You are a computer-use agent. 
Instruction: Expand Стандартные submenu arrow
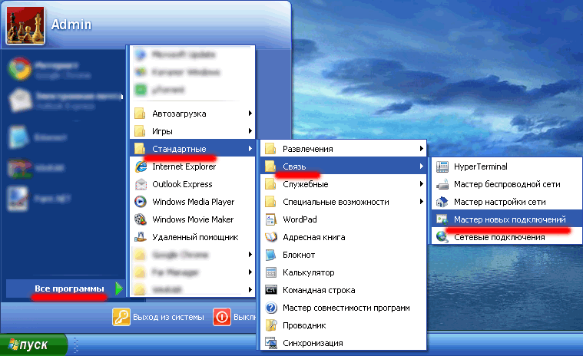(250, 149)
